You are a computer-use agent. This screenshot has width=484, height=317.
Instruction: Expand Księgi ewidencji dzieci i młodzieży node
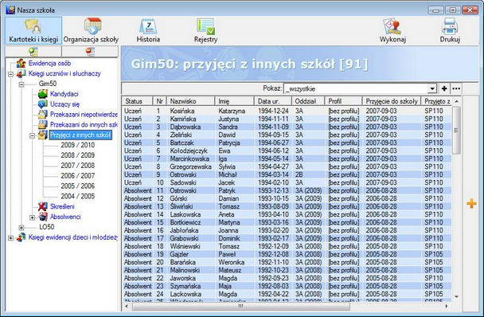click(x=11, y=238)
